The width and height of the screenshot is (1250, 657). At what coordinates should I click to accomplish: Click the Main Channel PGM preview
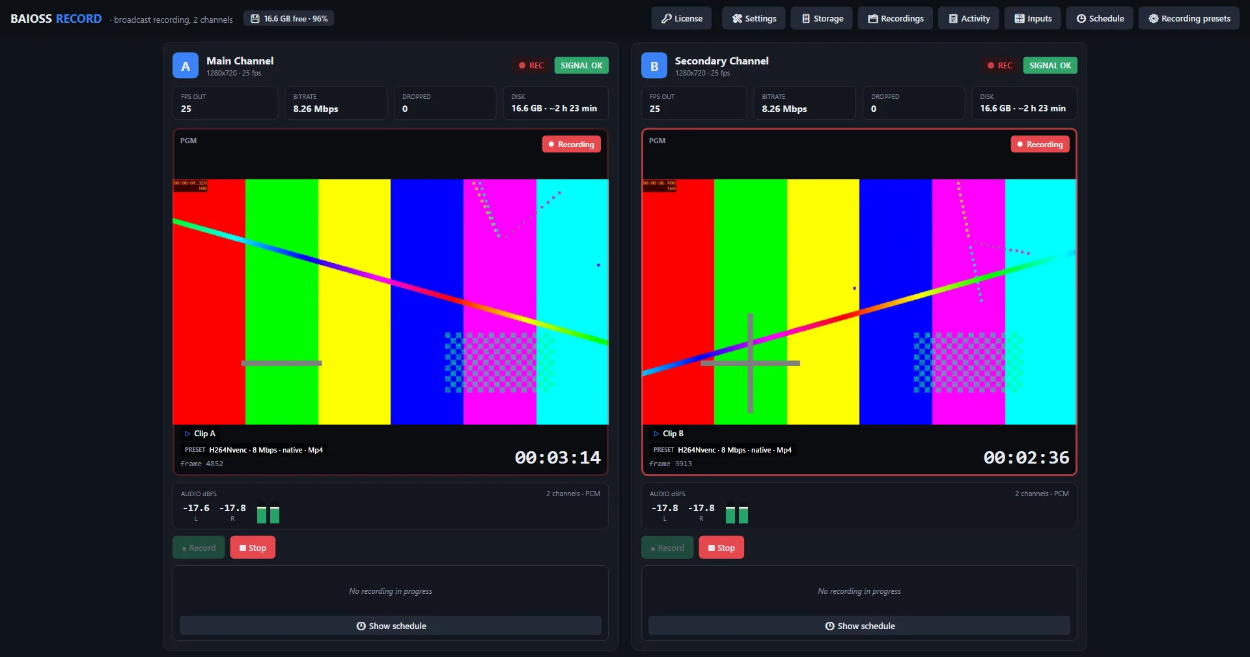[391, 301]
